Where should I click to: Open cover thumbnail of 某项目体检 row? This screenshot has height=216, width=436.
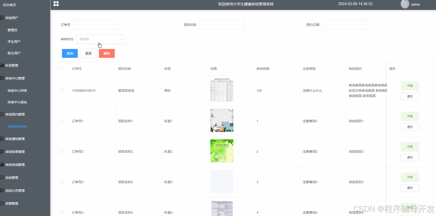pos(222,90)
